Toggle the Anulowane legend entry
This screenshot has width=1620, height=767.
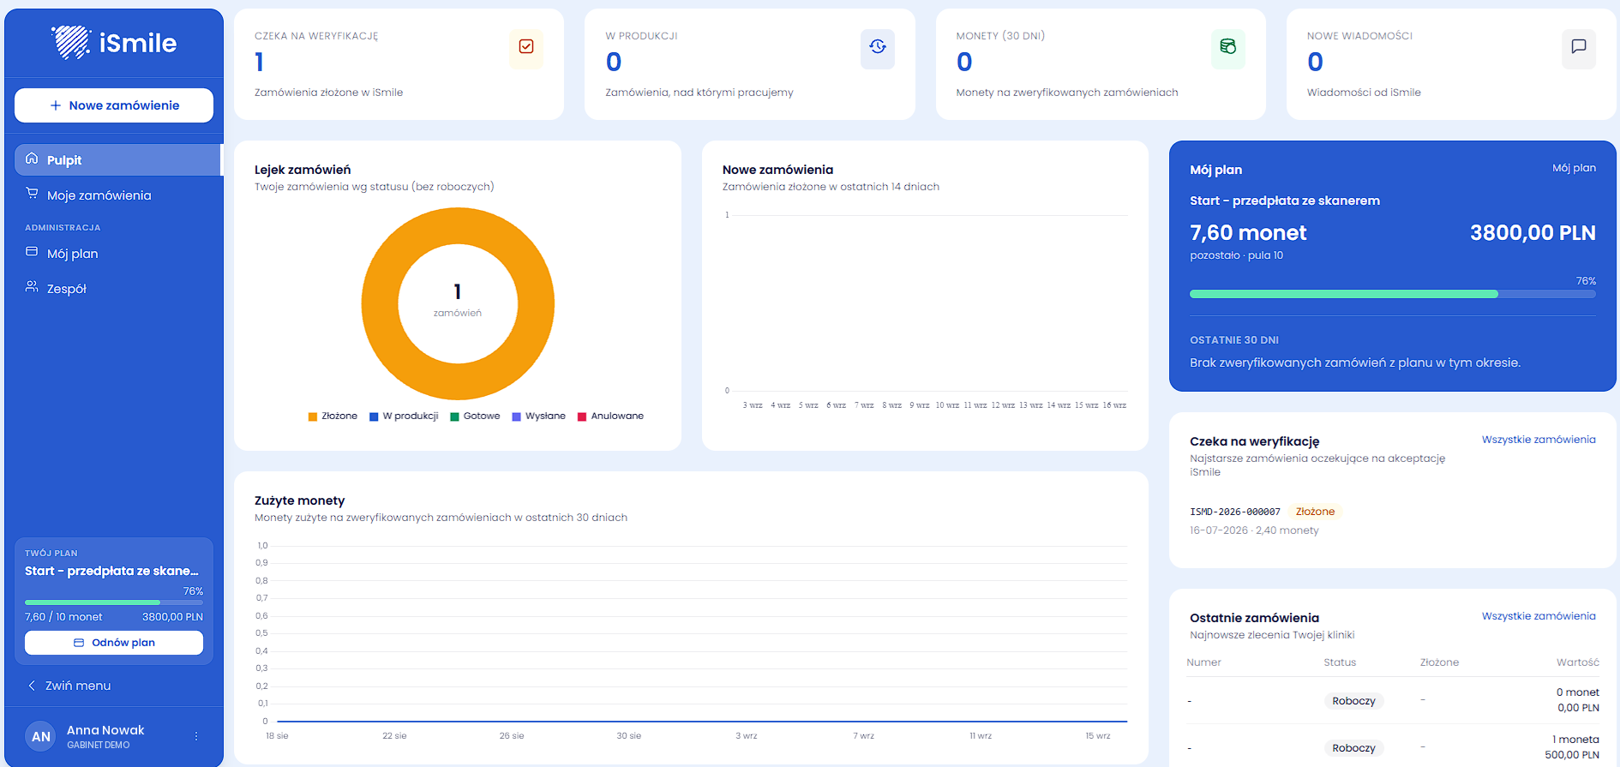610,416
